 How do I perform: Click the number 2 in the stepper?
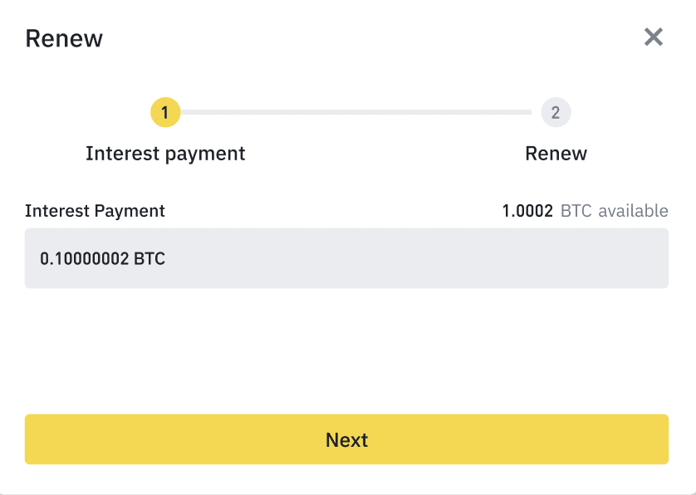coord(556,112)
